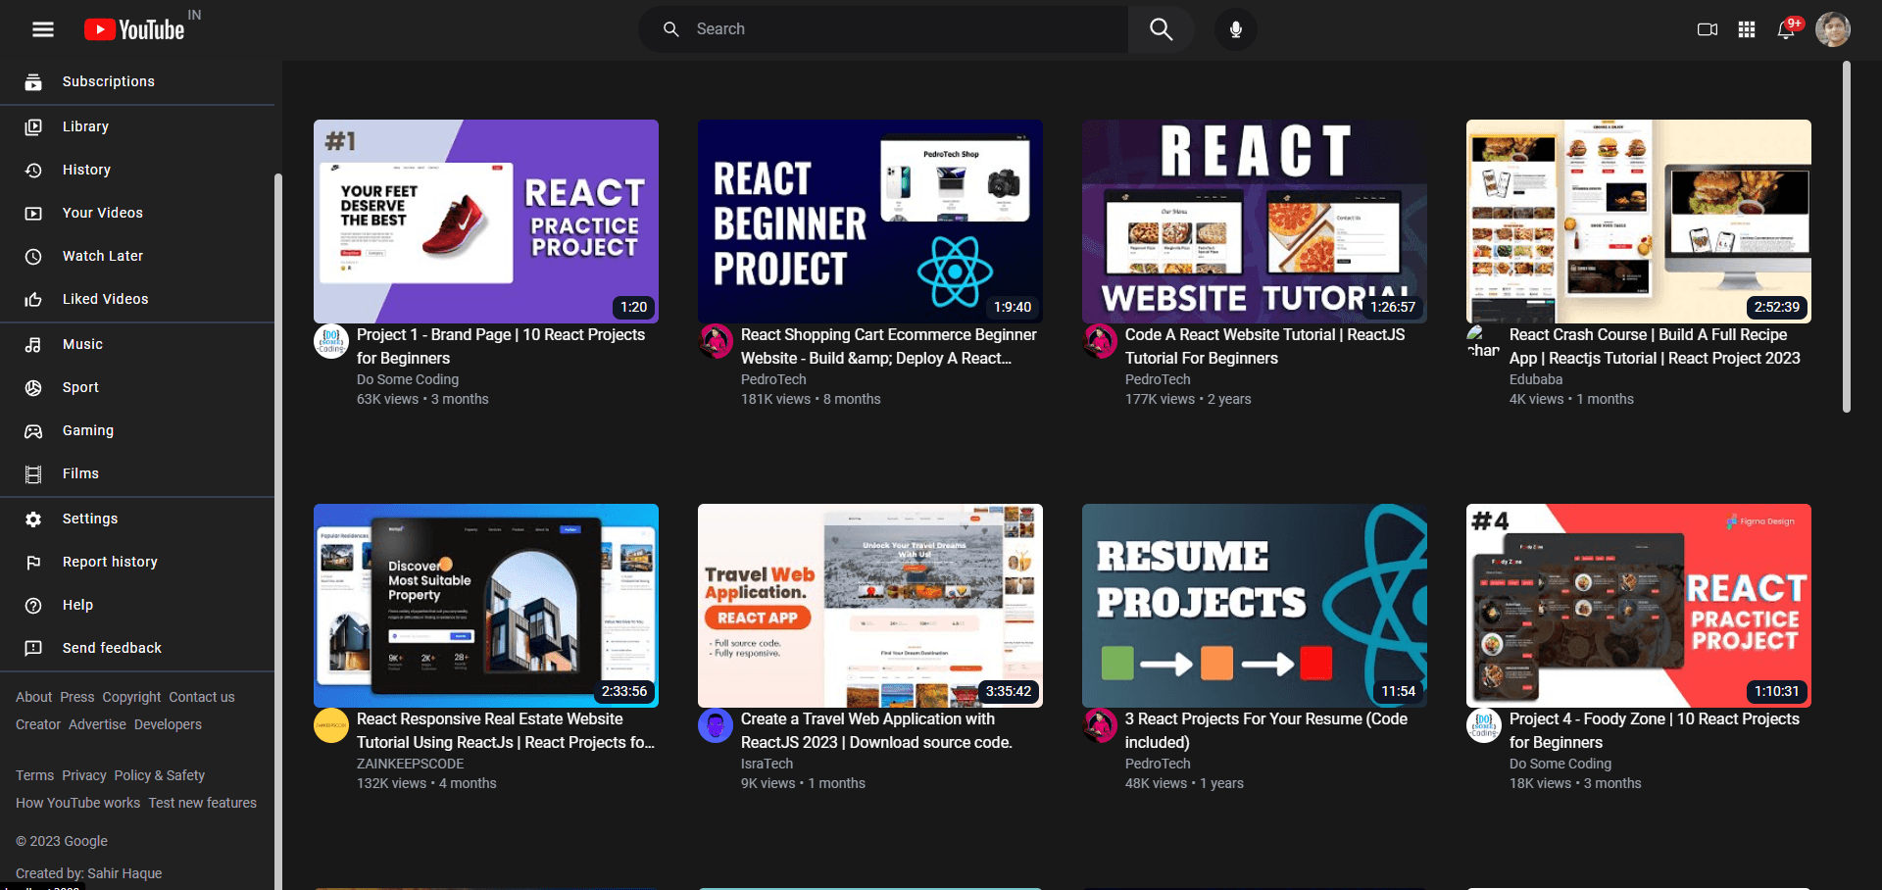Open the Developers footer link

pyautogui.click(x=168, y=724)
